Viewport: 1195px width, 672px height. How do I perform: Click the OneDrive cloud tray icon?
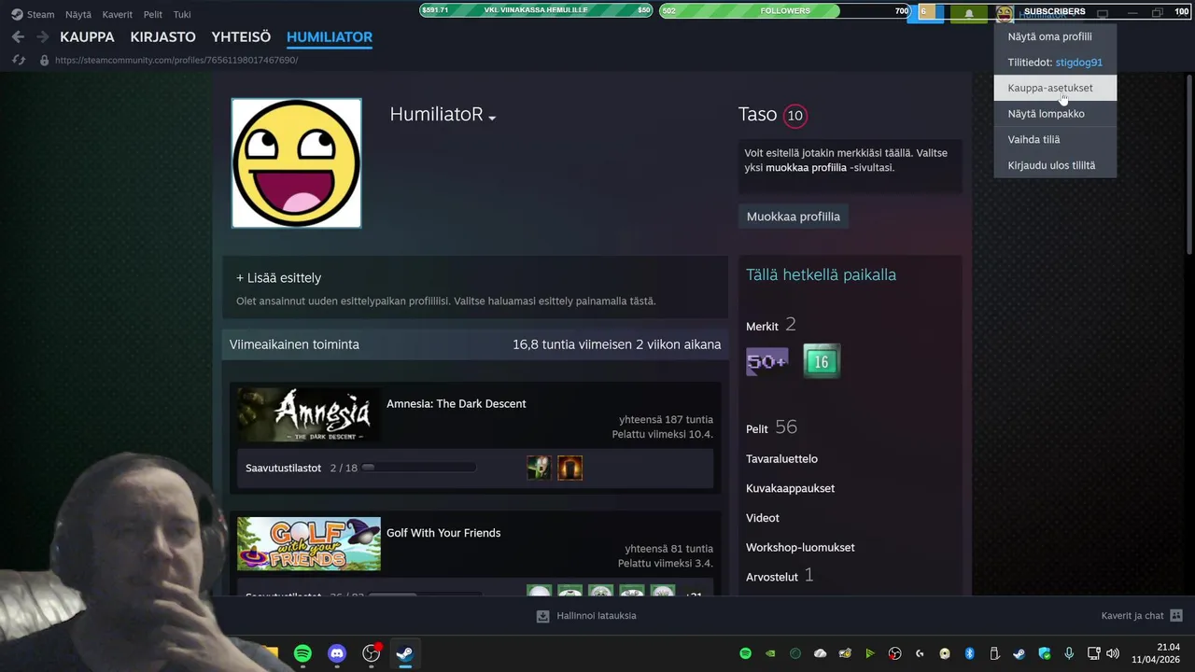pyautogui.click(x=820, y=653)
